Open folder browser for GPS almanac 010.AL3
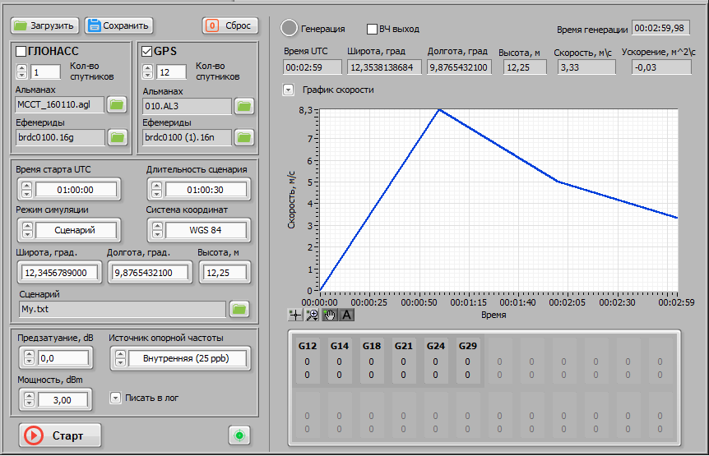Image resolution: width=709 pixels, height=456 pixels. [x=244, y=106]
